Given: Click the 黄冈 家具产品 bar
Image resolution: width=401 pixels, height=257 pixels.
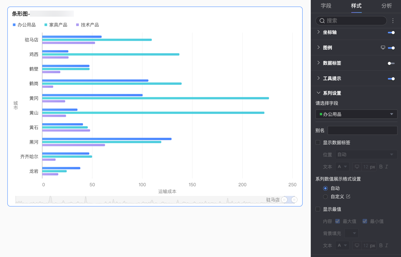Looking at the screenshot, I should [155, 98].
